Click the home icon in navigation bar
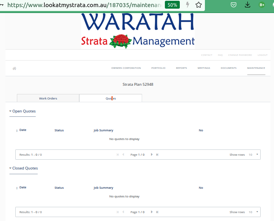 [15, 68]
